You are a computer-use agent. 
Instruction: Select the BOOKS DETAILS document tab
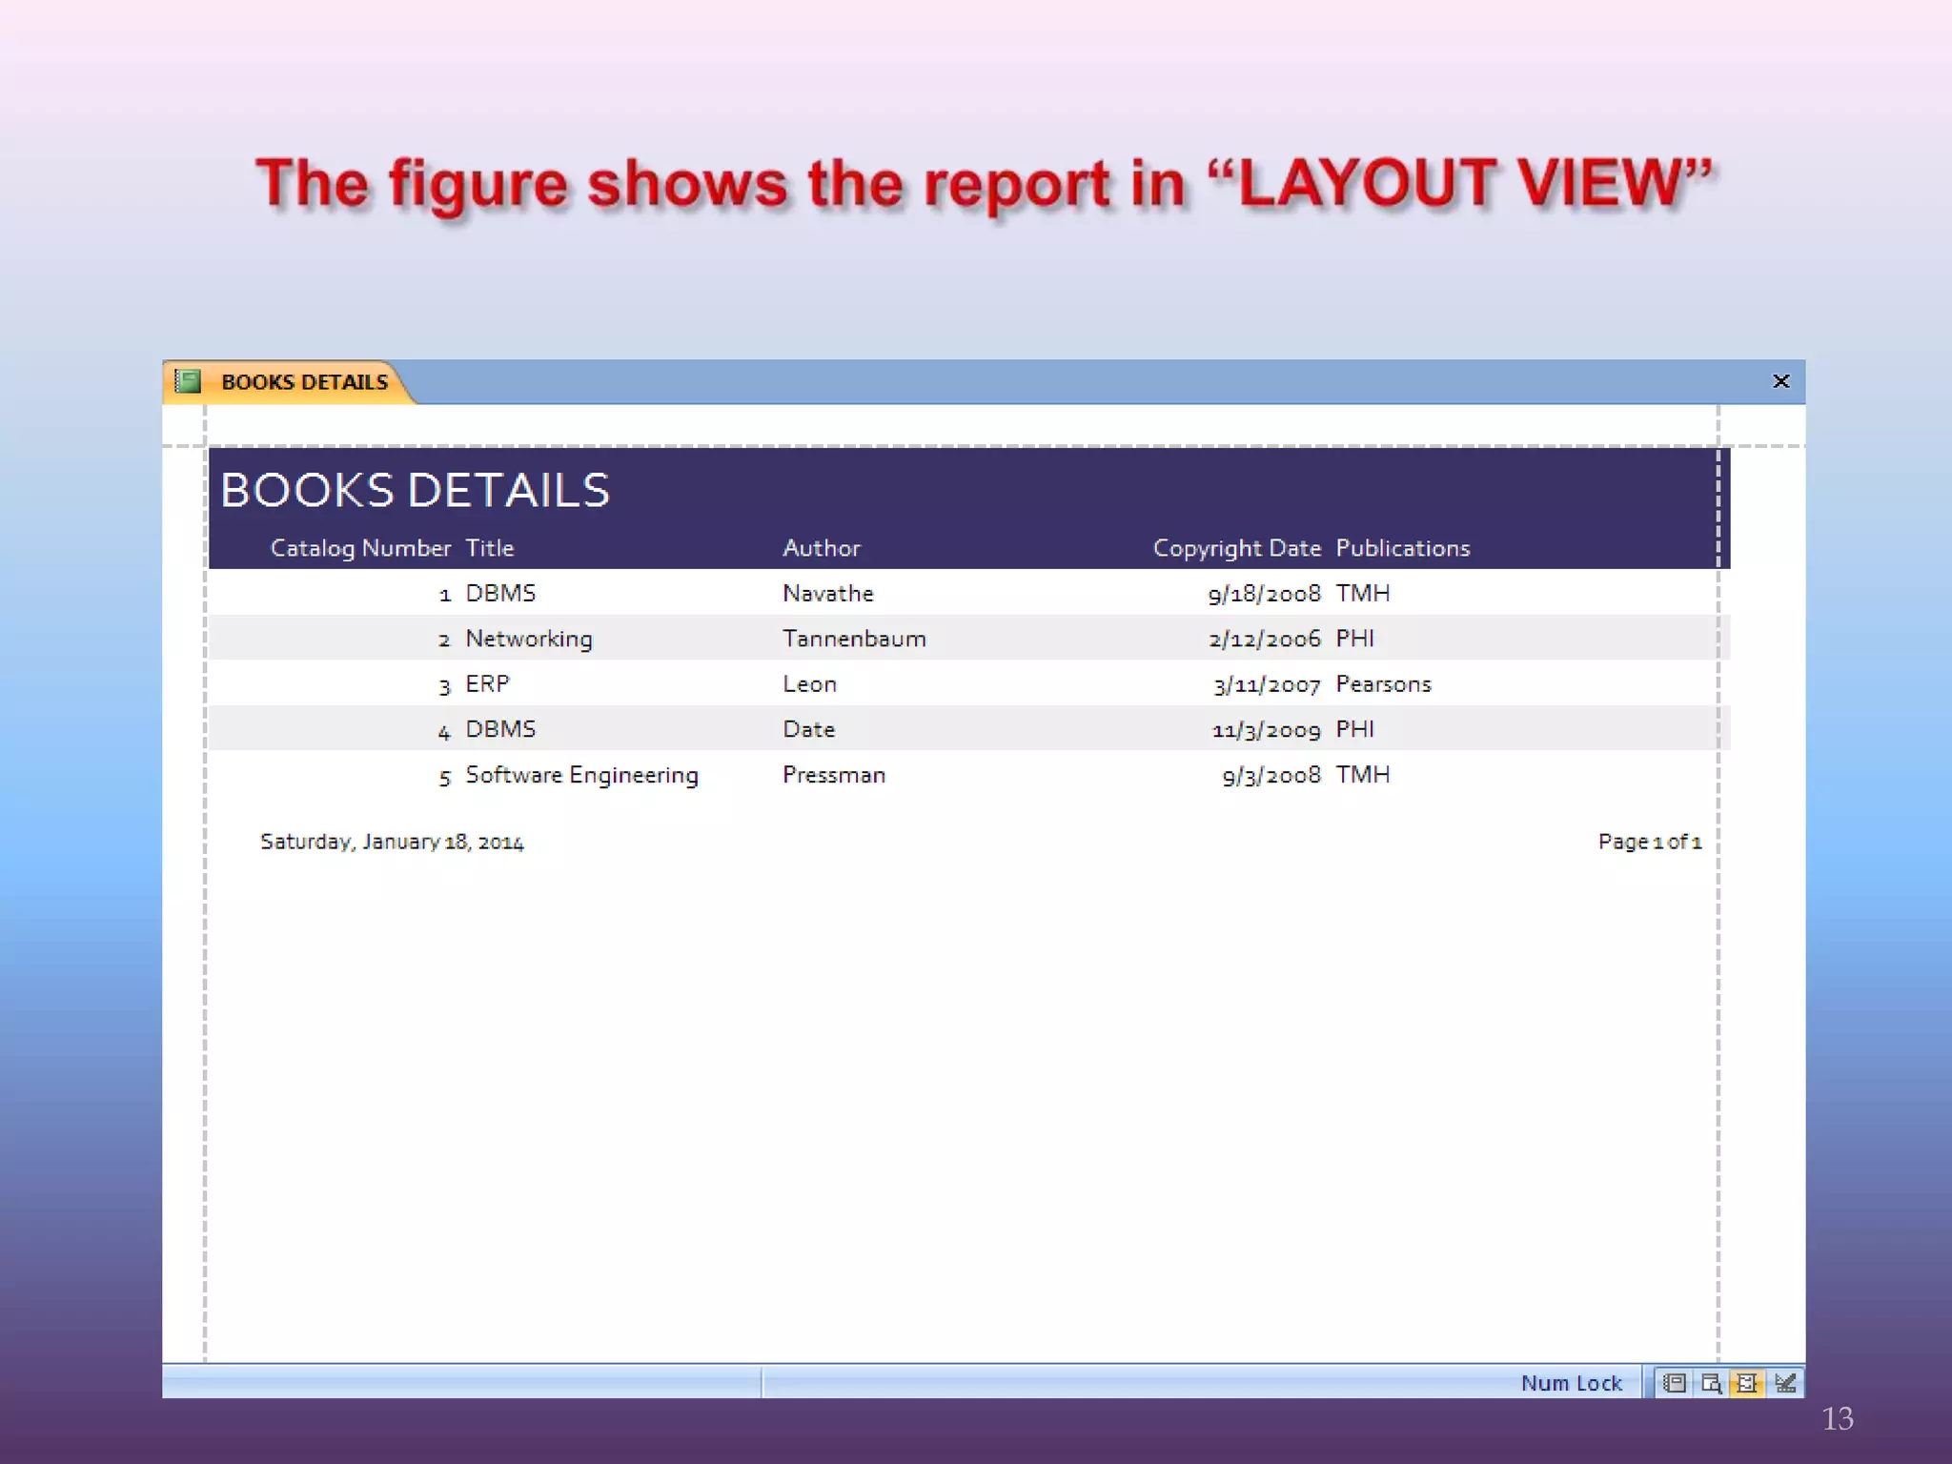point(304,382)
